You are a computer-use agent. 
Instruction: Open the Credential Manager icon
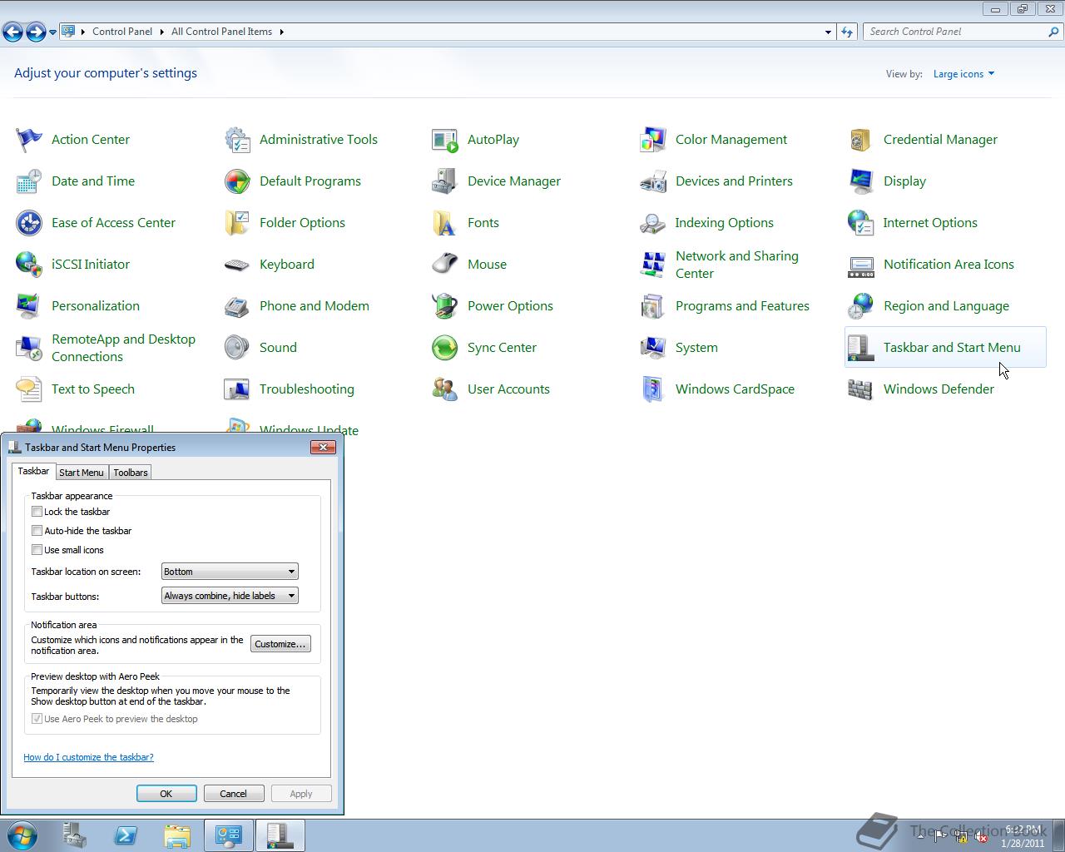(x=861, y=140)
